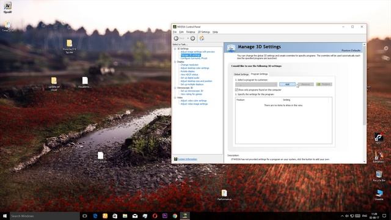Collapse the Stereoscopic 3D tree node
Viewport: 391px width, 220px height.
175,88
